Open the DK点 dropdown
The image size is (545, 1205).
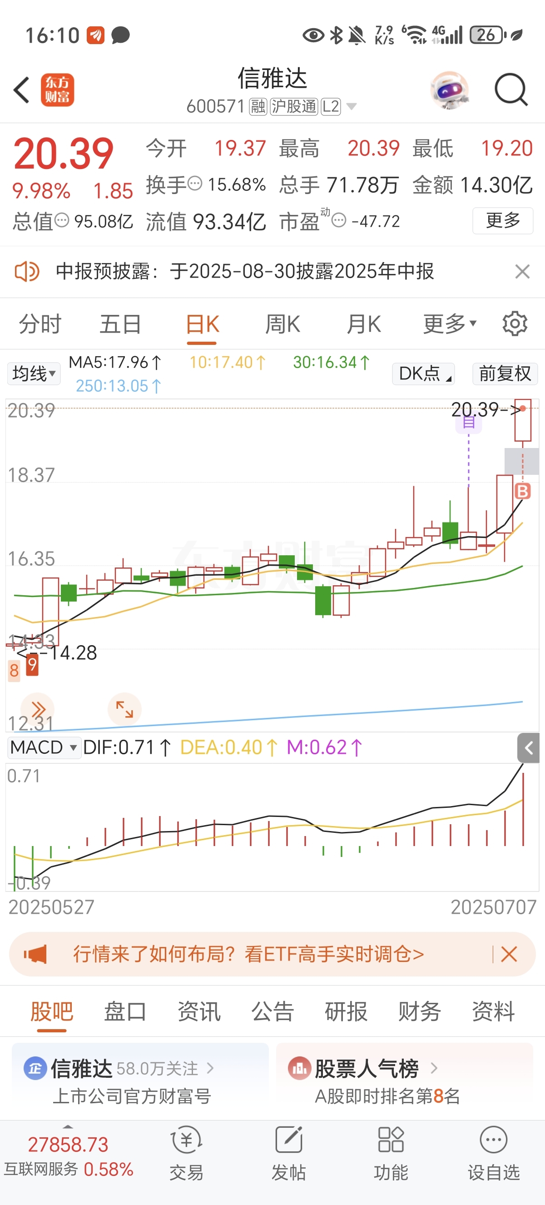[x=423, y=374]
